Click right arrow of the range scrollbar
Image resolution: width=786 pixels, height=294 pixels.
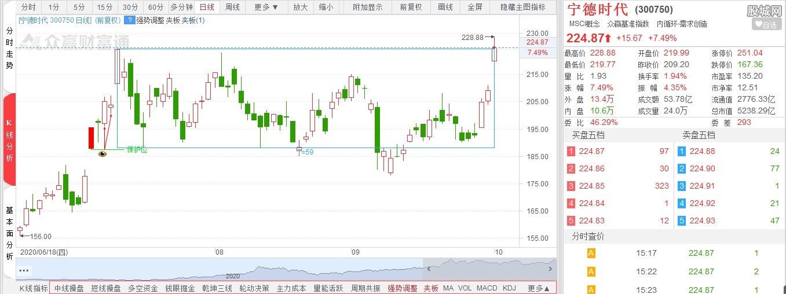(x=550, y=269)
